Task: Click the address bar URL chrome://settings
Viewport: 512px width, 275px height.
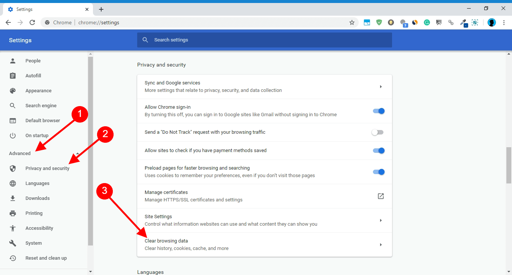Action: (99, 22)
